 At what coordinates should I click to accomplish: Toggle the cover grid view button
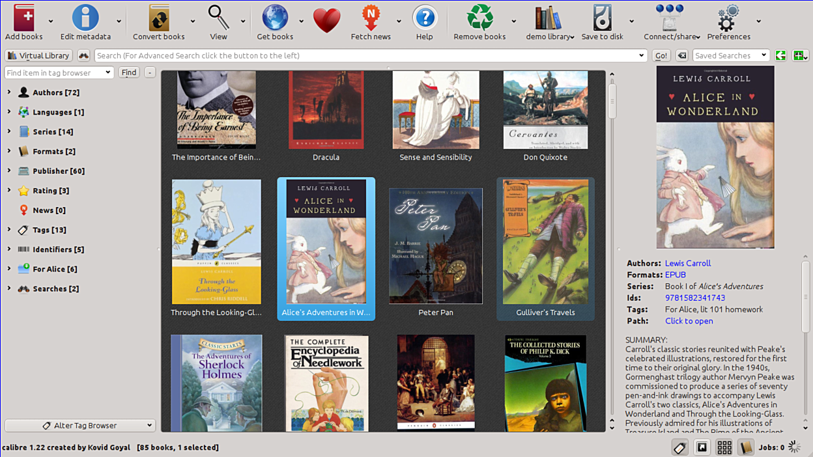724,447
